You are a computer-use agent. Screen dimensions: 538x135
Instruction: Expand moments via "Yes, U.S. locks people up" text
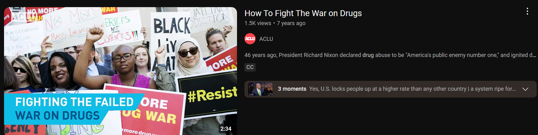click(388, 89)
